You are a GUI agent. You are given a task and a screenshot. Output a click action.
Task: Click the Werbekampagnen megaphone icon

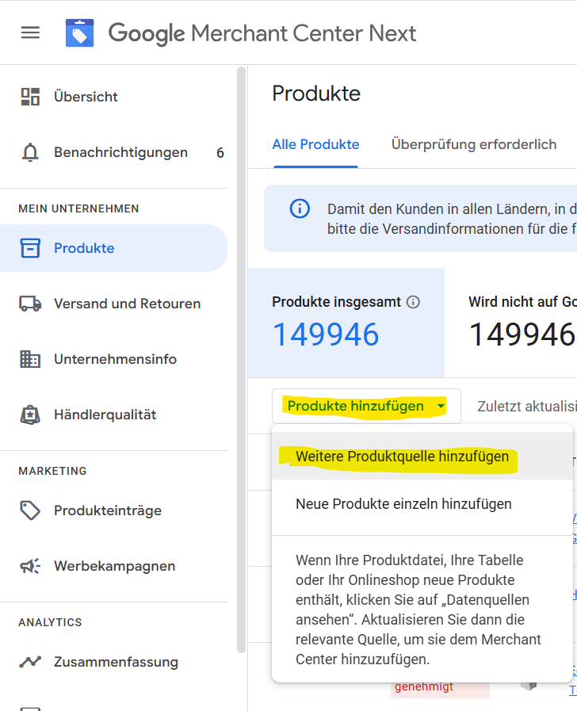coord(30,566)
